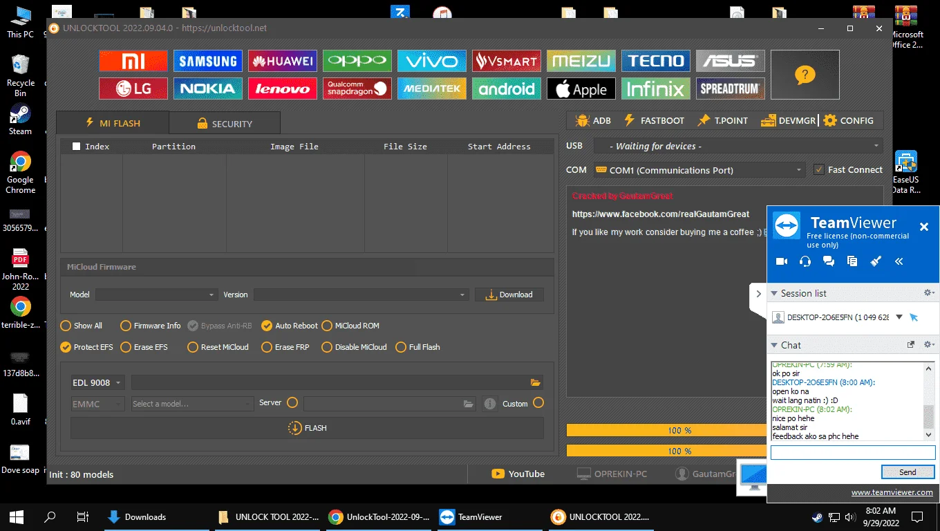The image size is (940, 531).
Task: Select the Xiaomi MI brand logo
Action: tap(133, 61)
